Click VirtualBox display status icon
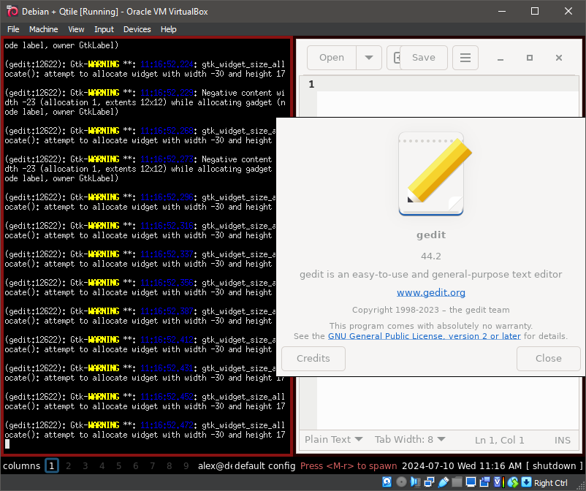The height and width of the screenshot is (491, 586). tap(471, 482)
